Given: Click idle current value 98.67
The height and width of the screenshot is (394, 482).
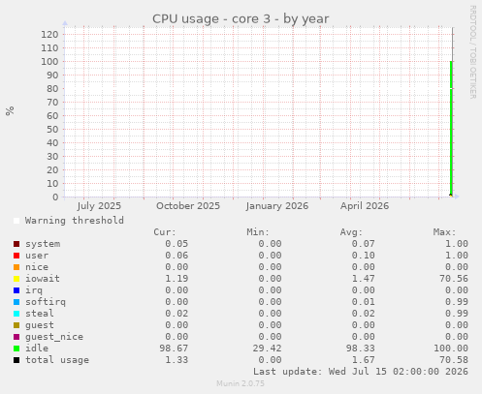Looking at the screenshot, I should [x=174, y=349].
